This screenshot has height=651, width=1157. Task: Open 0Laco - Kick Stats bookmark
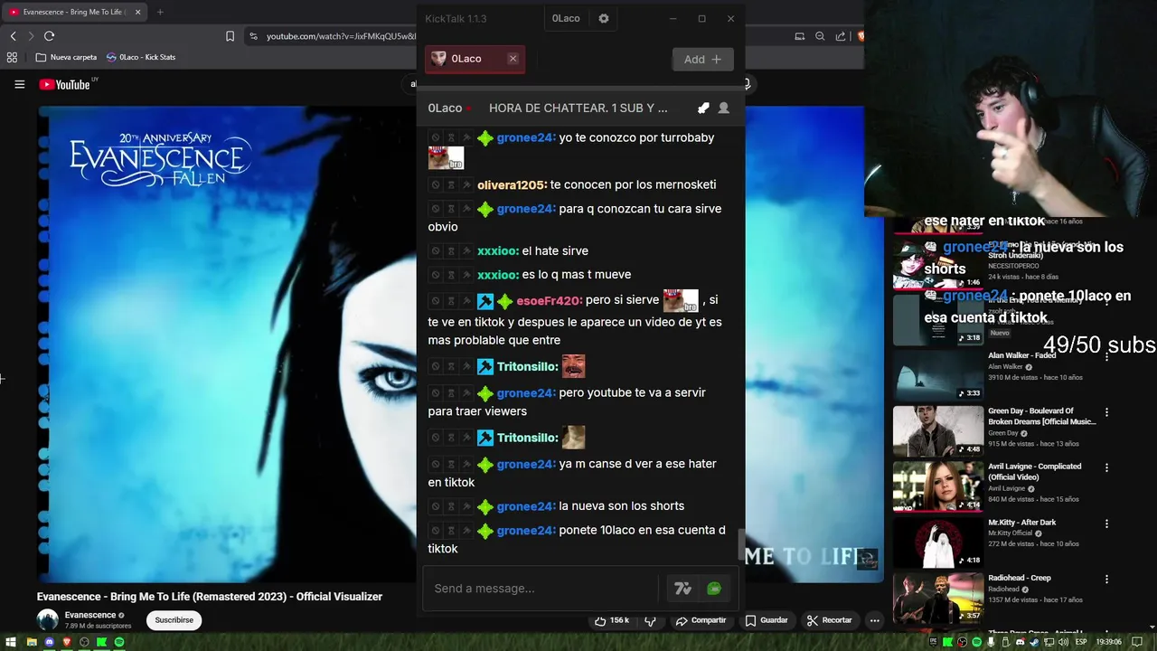point(141,57)
